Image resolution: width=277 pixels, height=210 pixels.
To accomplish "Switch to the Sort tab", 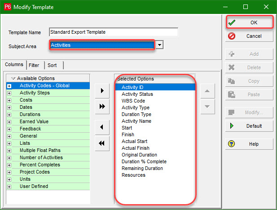I will point(52,65).
